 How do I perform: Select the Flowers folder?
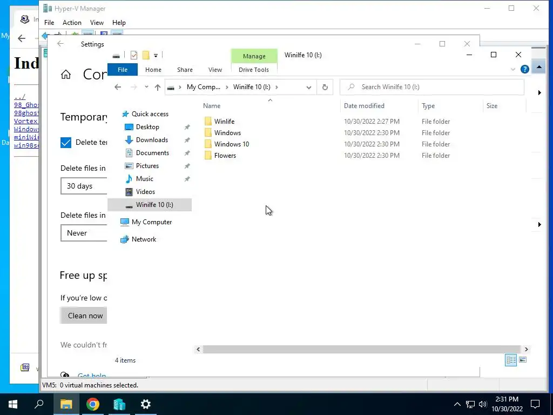(225, 155)
